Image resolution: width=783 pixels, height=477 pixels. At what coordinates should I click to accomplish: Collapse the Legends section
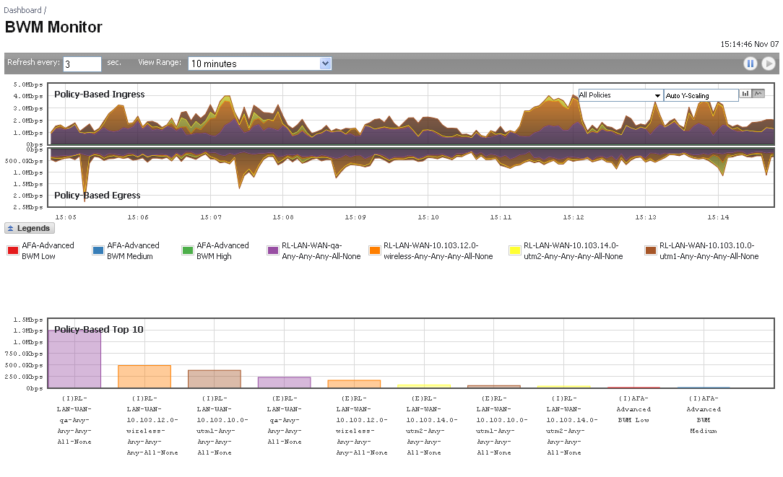[x=30, y=228]
